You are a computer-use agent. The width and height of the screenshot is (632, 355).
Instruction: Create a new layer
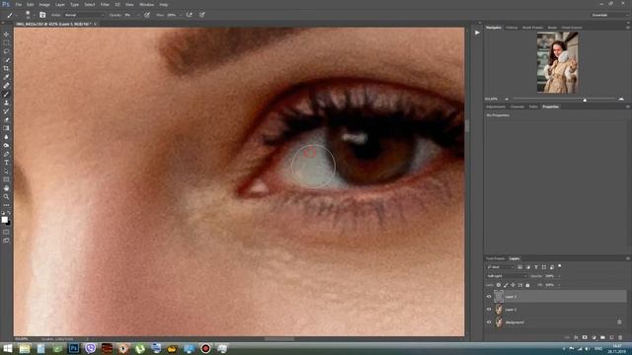tap(611, 337)
